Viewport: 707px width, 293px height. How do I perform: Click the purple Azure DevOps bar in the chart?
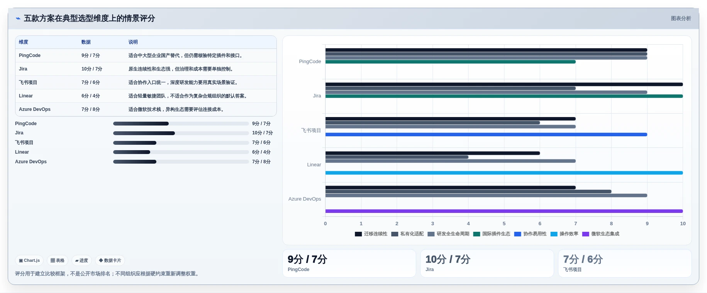504,211
